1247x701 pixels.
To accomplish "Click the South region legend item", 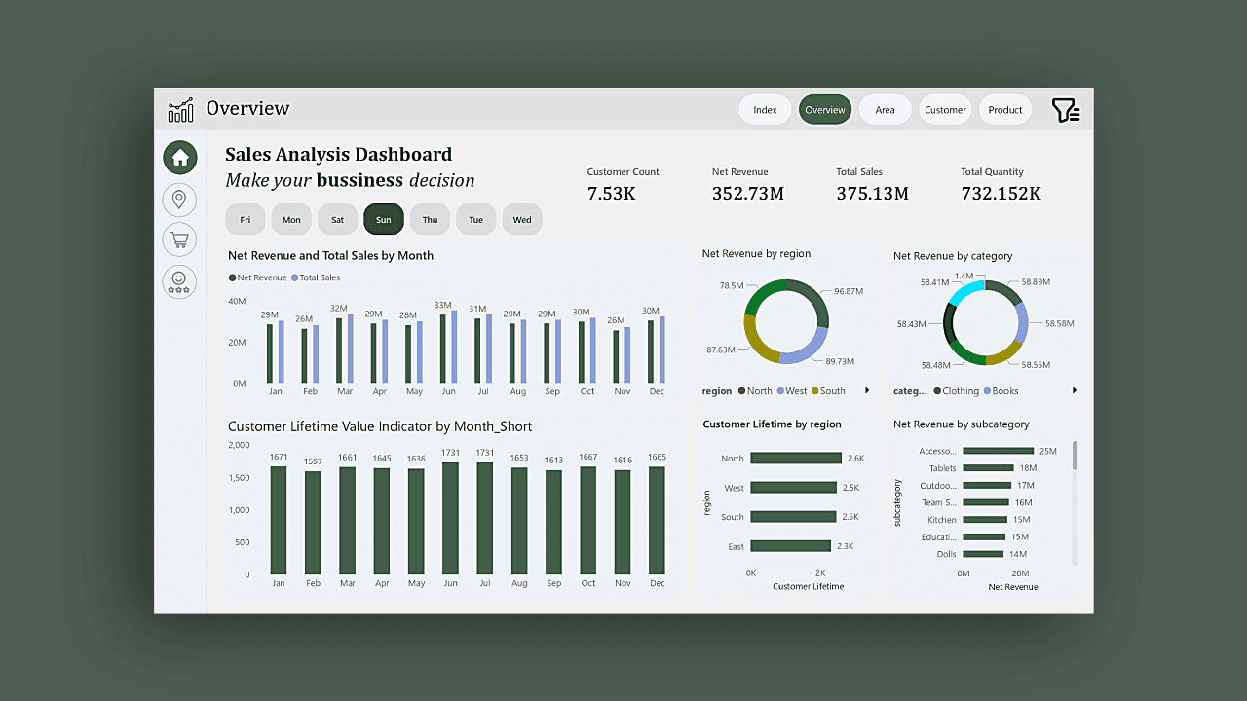I will coord(828,391).
